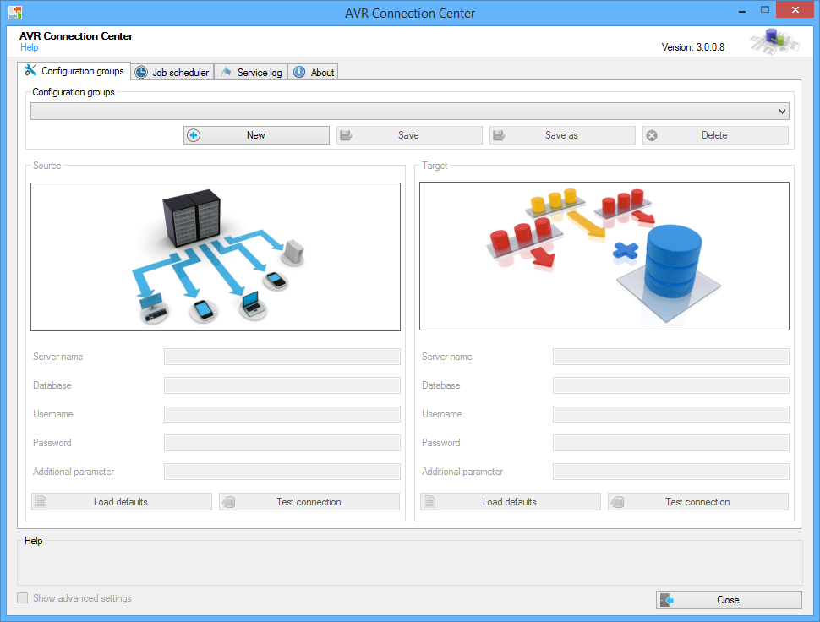Image resolution: width=820 pixels, height=622 pixels.
Task: Click the flag icon on Service log tab
Action: coord(226,72)
